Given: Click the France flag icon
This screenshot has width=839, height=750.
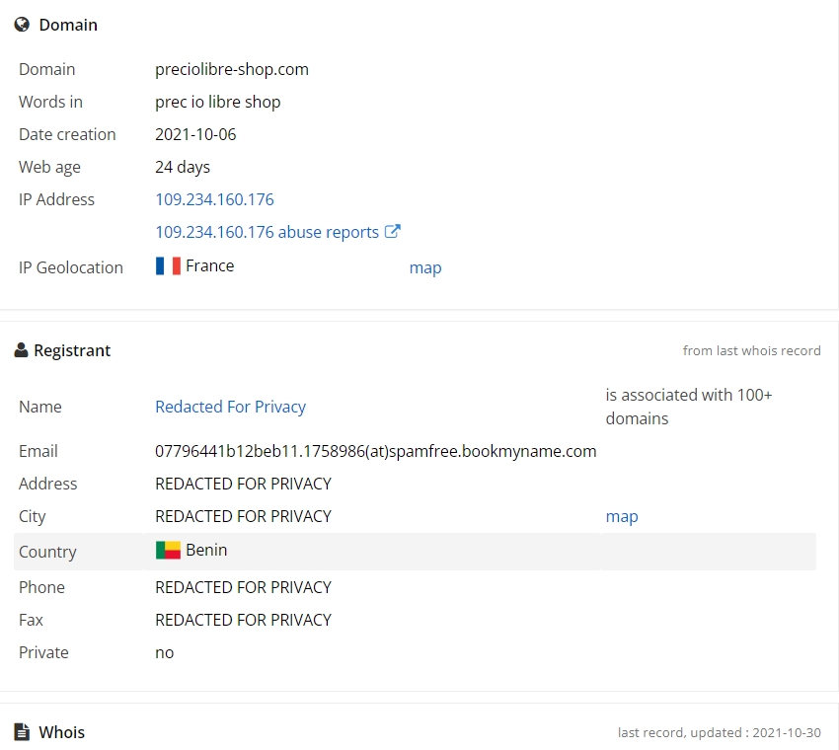Looking at the screenshot, I should point(168,265).
